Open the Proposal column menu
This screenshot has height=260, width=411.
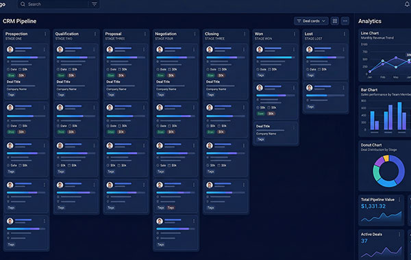click(145, 34)
